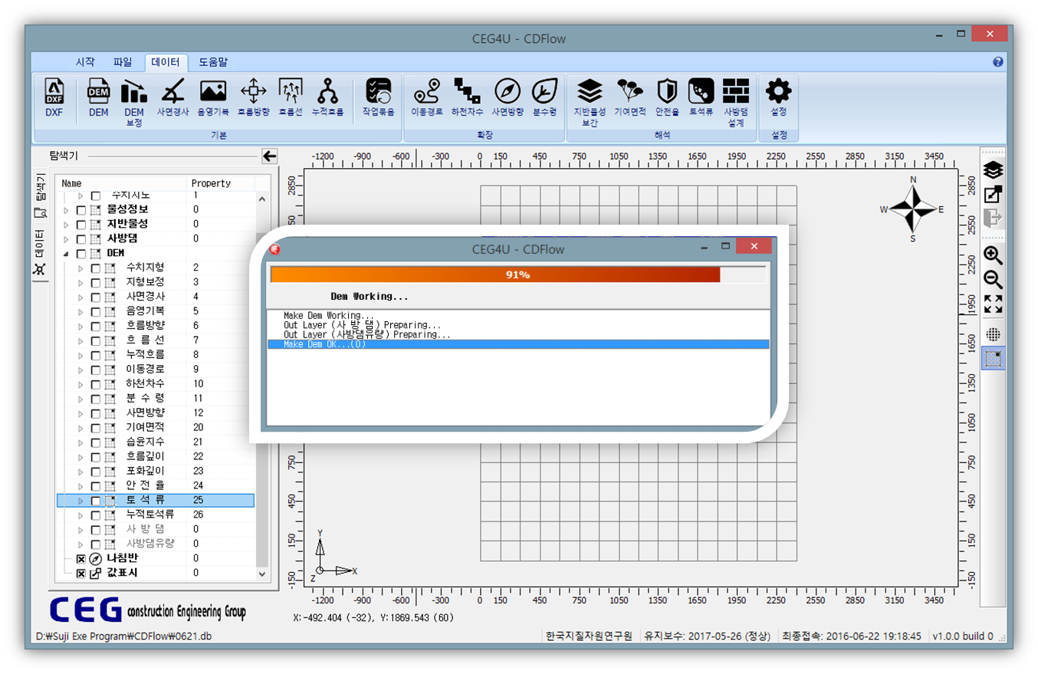This screenshot has height=674, width=1038.
Task: Open the DEM 보정 correction tool
Action: (x=134, y=103)
